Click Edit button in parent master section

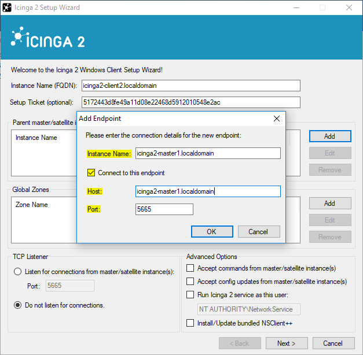pos(330,153)
